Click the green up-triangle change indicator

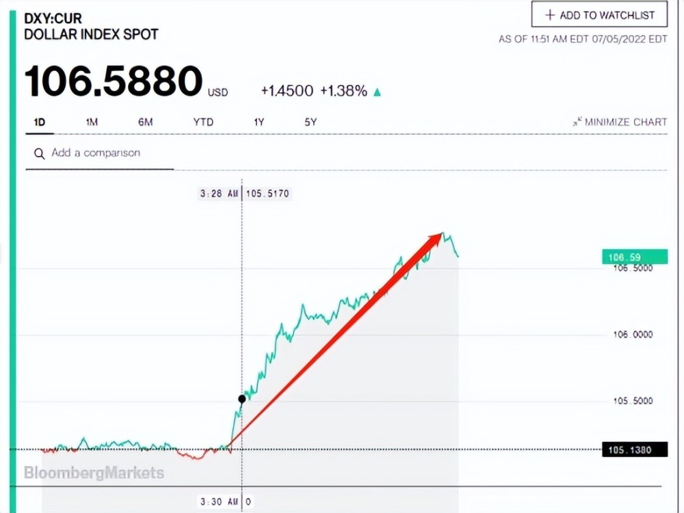[x=378, y=92]
